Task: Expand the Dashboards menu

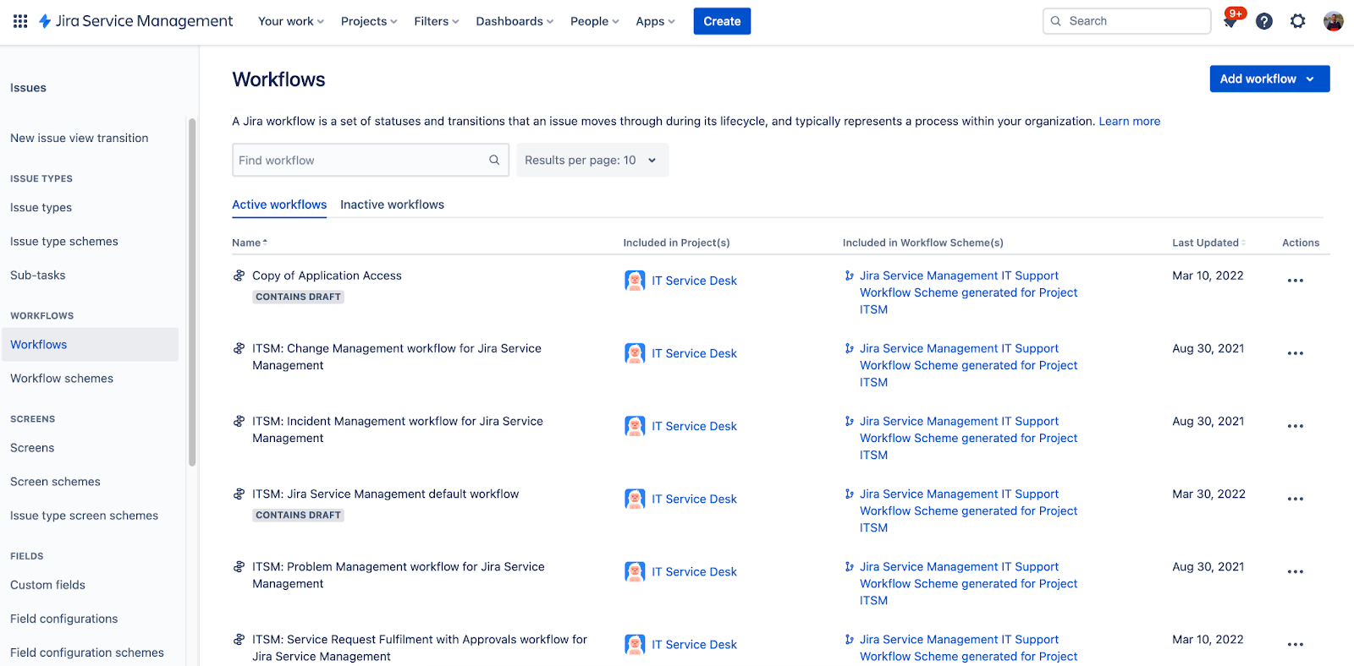Action: [515, 21]
